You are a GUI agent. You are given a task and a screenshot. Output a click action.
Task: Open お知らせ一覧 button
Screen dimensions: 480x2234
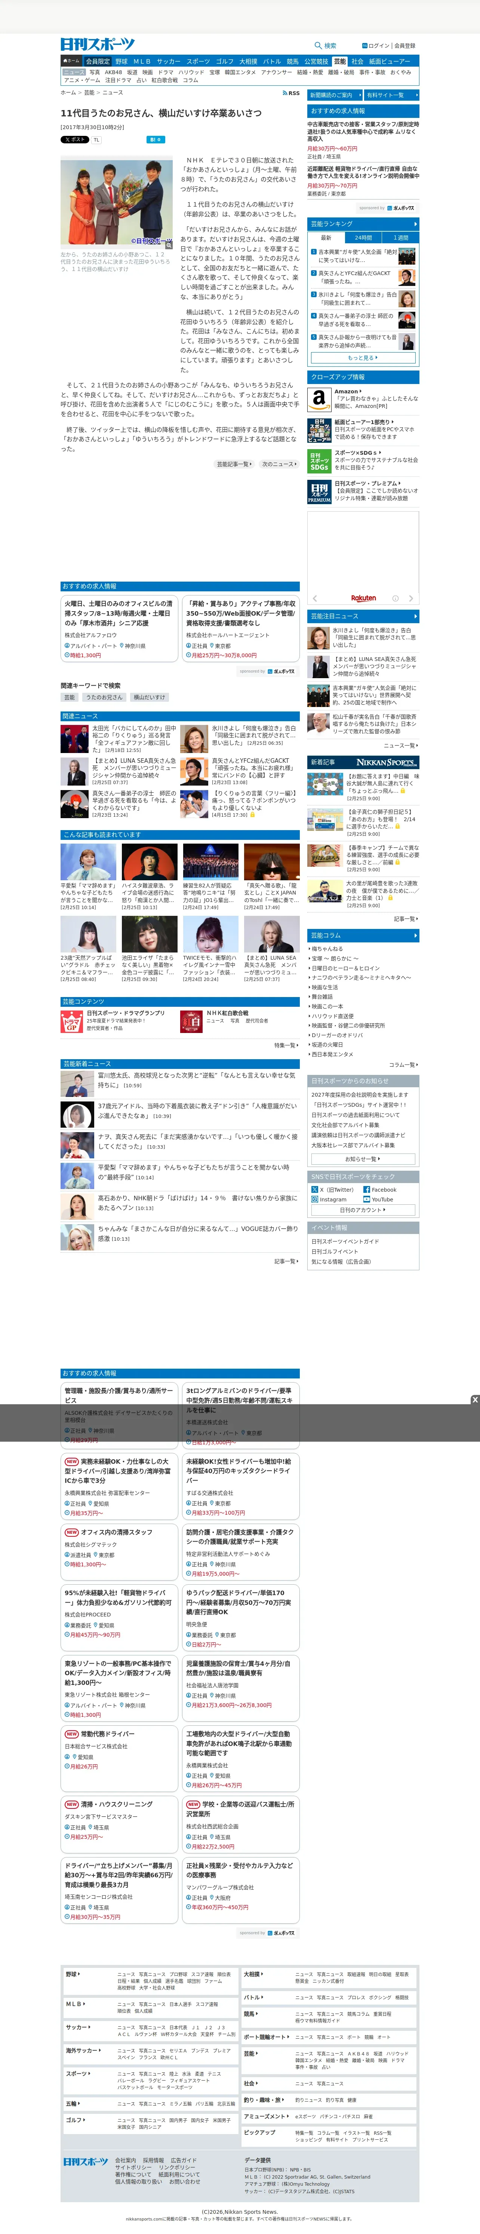(x=363, y=1159)
